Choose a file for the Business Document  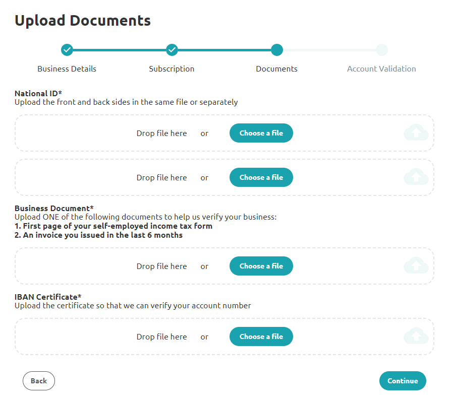pyautogui.click(x=261, y=266)
